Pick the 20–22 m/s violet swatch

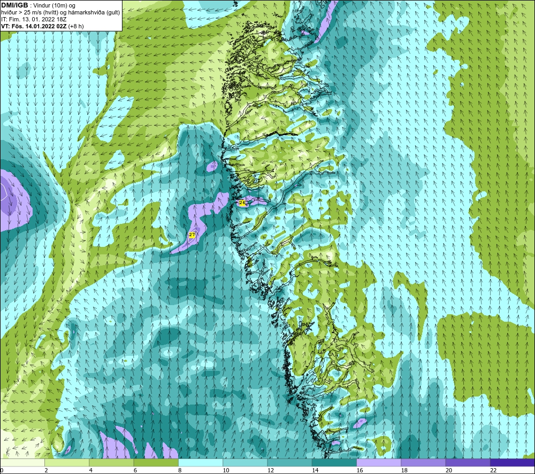pos(468,462)
